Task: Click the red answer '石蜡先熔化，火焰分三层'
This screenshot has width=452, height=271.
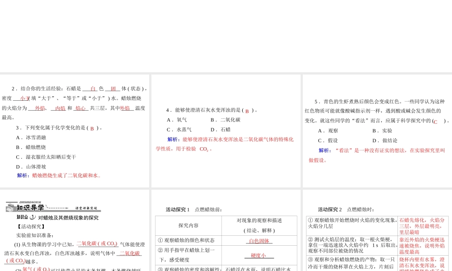Action: pyautogui.click(x=422, y=223)
